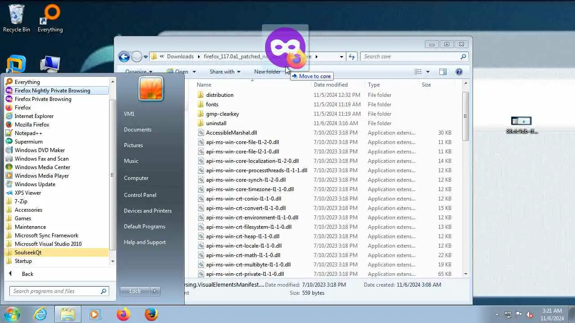Launch Firefox Nightly Private Browsing from Start menu
The width and height of the screenshot is (575, 323).
(x=56, y=90)
